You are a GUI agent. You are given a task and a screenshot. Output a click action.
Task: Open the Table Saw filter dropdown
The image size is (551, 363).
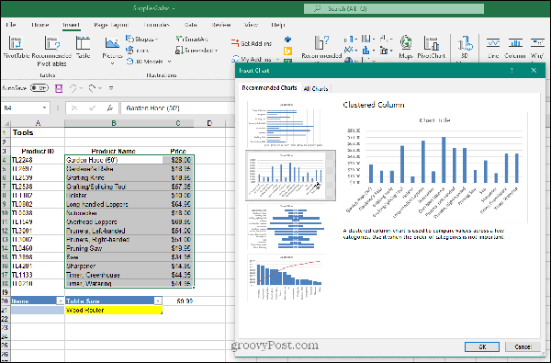(158, 301)
